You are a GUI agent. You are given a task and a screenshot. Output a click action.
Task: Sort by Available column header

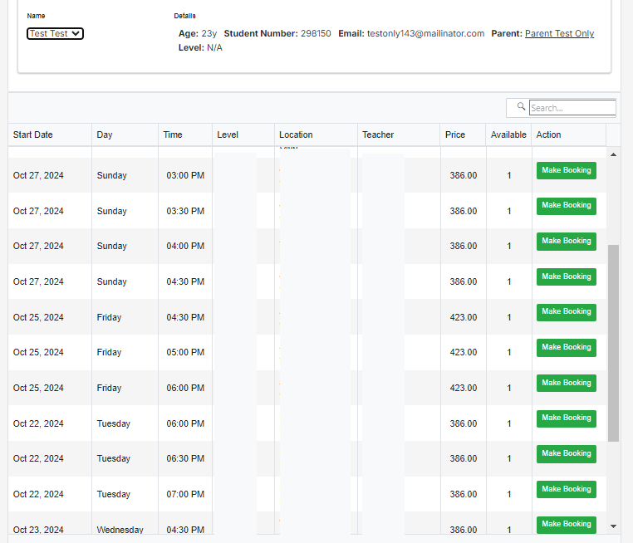508,135
